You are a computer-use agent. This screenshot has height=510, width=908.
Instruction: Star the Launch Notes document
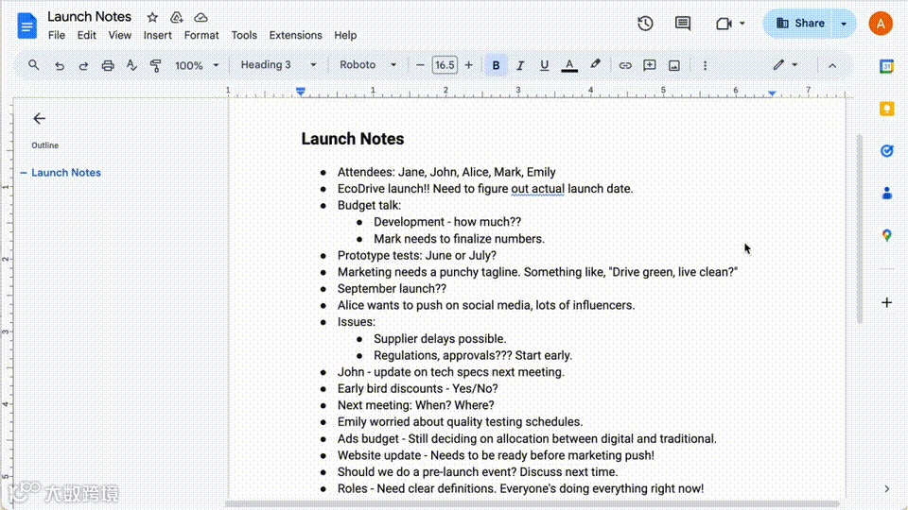coord(152,17)
